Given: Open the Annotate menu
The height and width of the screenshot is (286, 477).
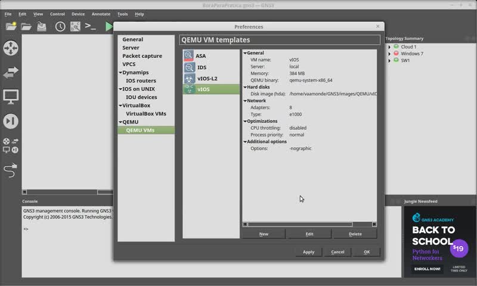Looking at the screenshot, I should point(101,14).
